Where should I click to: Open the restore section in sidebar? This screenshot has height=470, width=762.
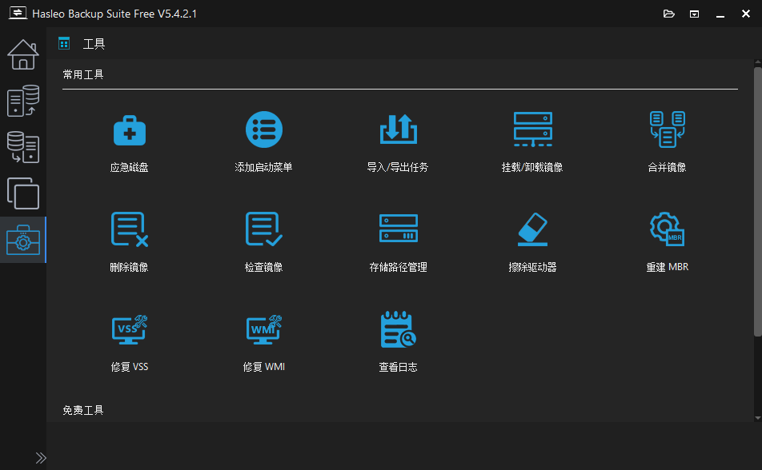tap(23, 147)
